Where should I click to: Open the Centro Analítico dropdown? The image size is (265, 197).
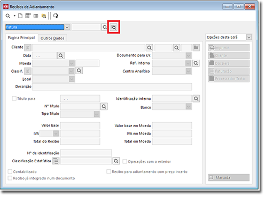click(189, 71)
